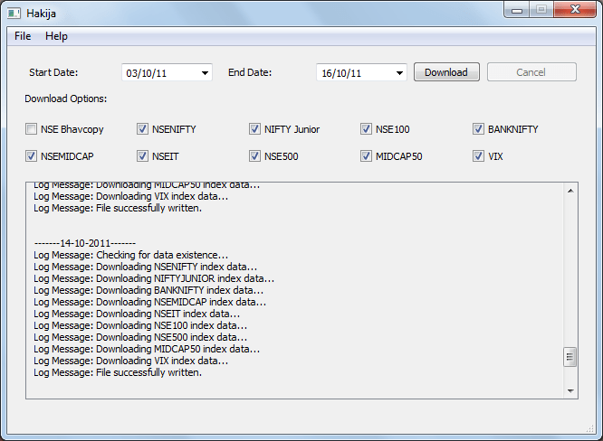Image resolution: width=603 pixels, height=441 pixels.
Task: Click the Start Date field showing 03/10/11
Action: click(167, 72)
